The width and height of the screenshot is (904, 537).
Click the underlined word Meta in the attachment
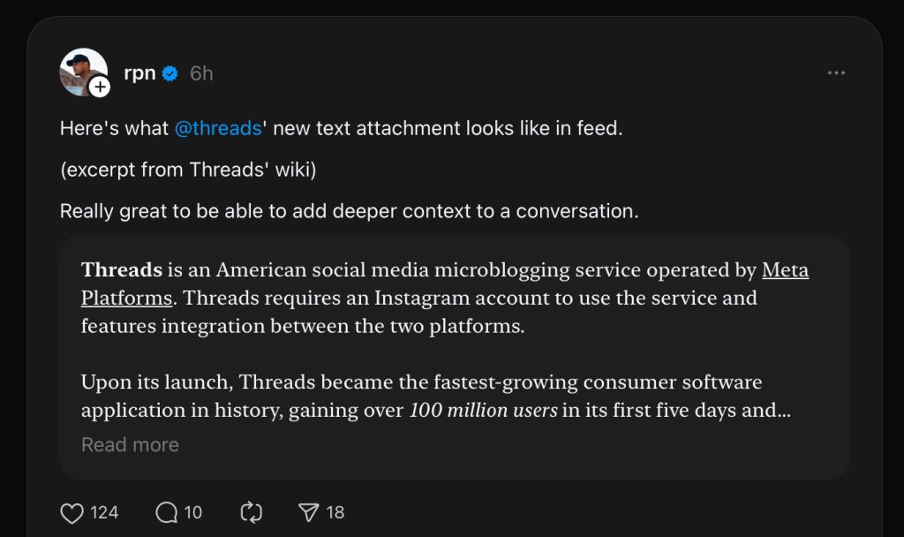coord(785,270)
